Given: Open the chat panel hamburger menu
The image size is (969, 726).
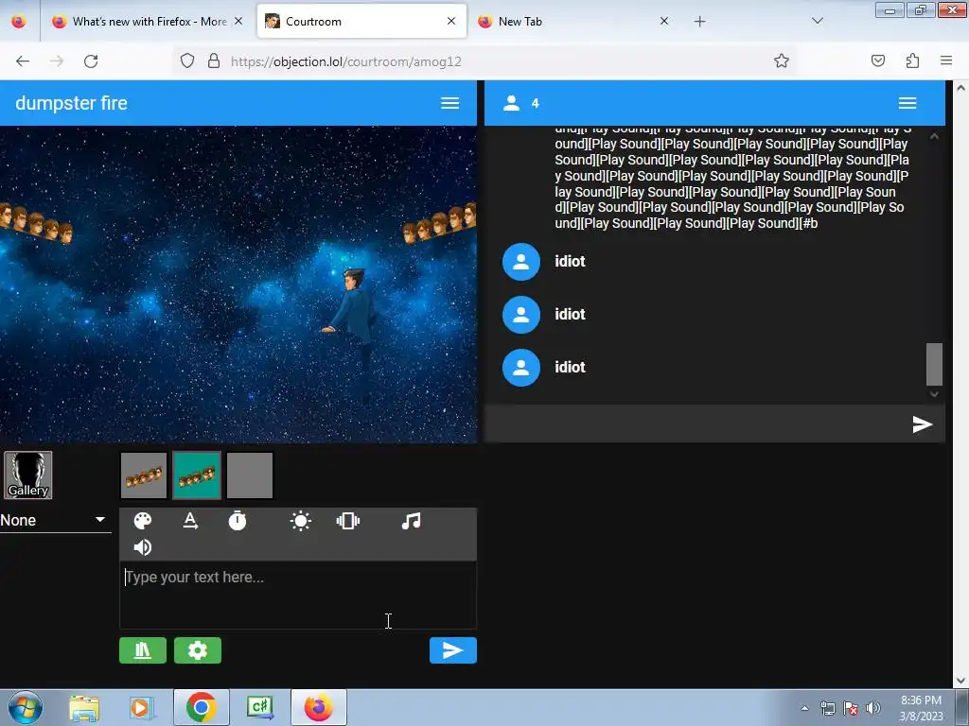Looking at the screenshot, I should tap(907, 103).
